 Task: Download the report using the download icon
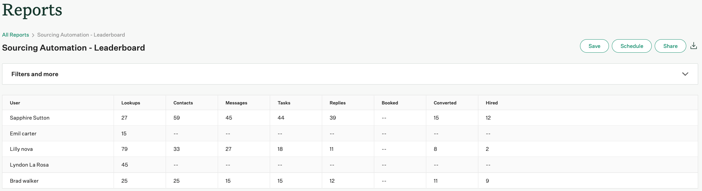[694, 46]
